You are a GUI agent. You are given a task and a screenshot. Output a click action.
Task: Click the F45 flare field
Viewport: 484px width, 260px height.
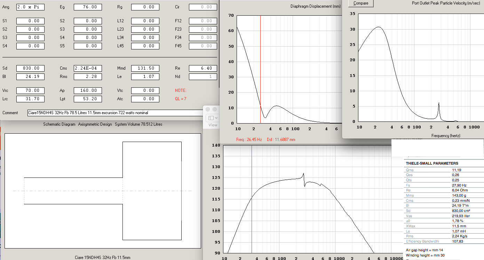[x=203, y=46]
